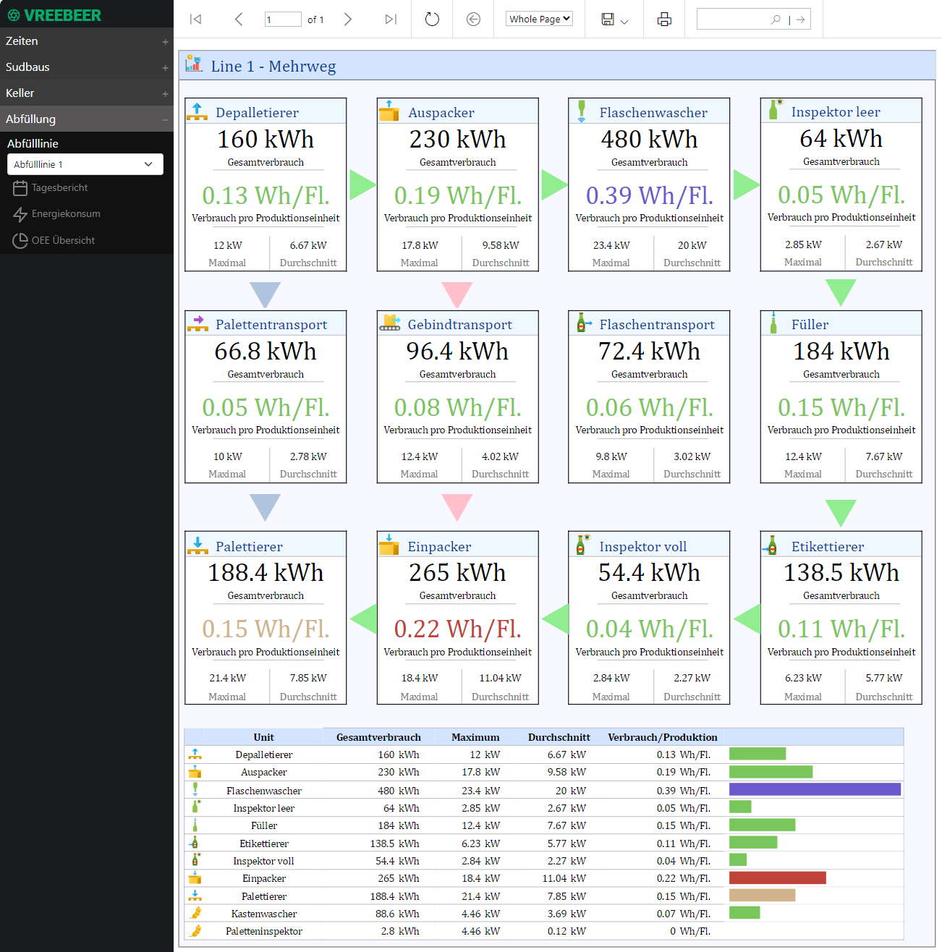Open the save/export dropdown icon
Viewport: 942px width, 952px height.
614,20
